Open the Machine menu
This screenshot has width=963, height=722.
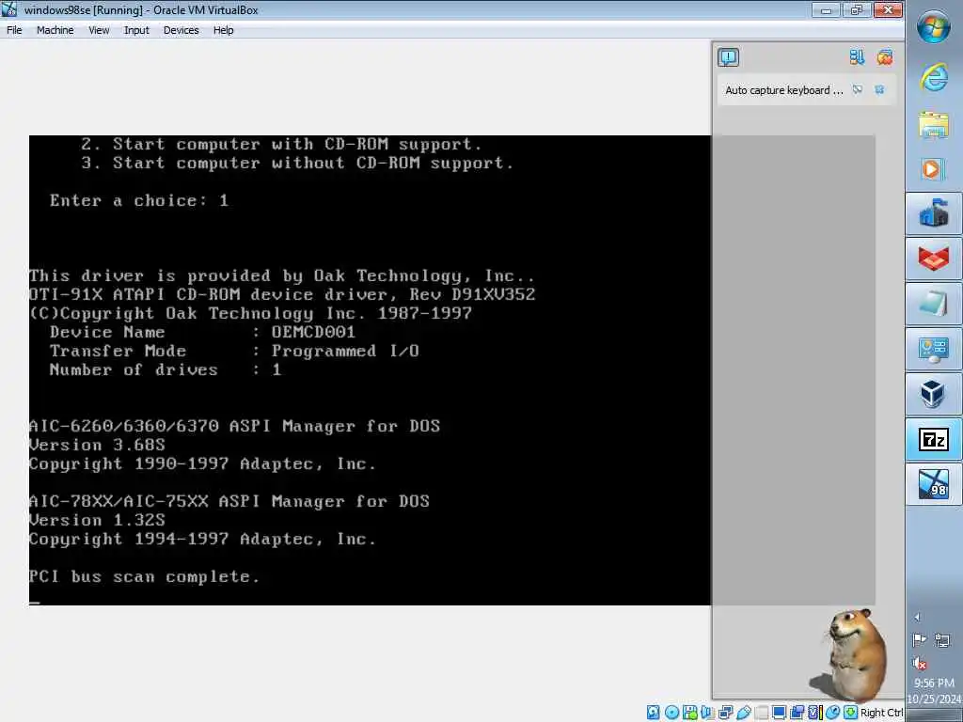(55, 30)
